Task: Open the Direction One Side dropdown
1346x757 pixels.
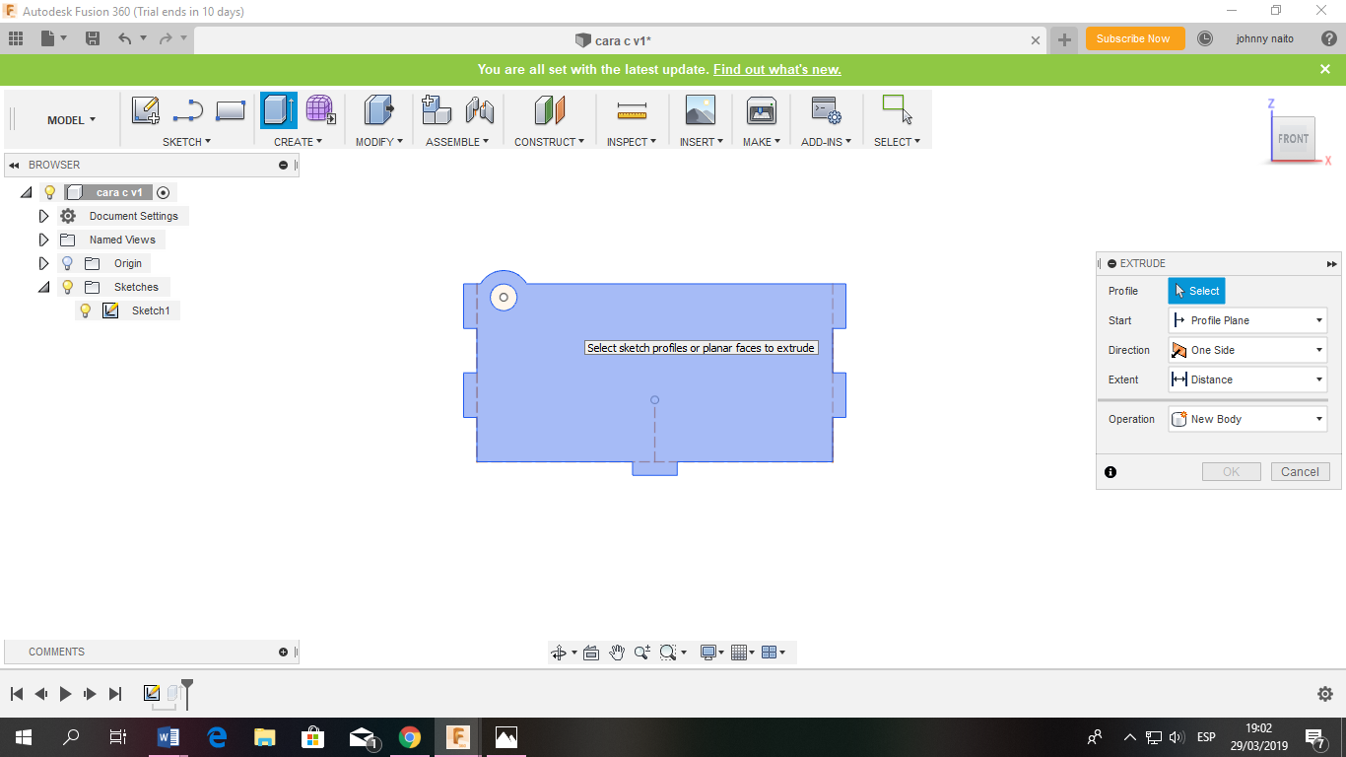Action: point(1247,350)
